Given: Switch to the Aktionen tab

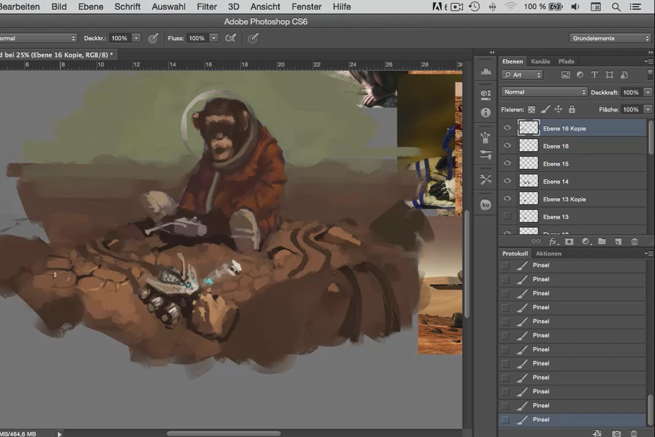Looking at the screenshot, I should (x=549, y=253).
